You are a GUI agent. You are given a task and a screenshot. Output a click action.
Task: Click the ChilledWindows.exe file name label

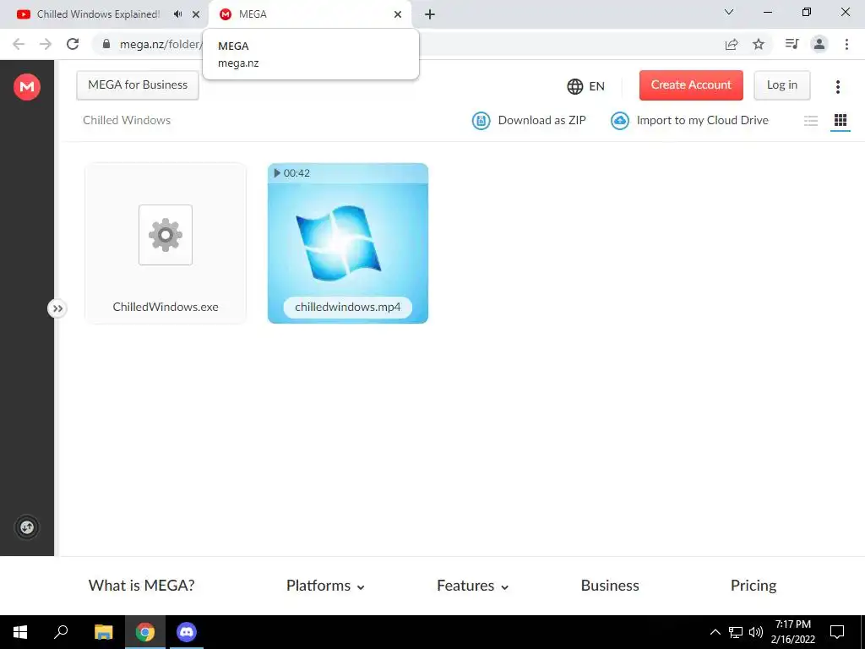click(166, 308)
